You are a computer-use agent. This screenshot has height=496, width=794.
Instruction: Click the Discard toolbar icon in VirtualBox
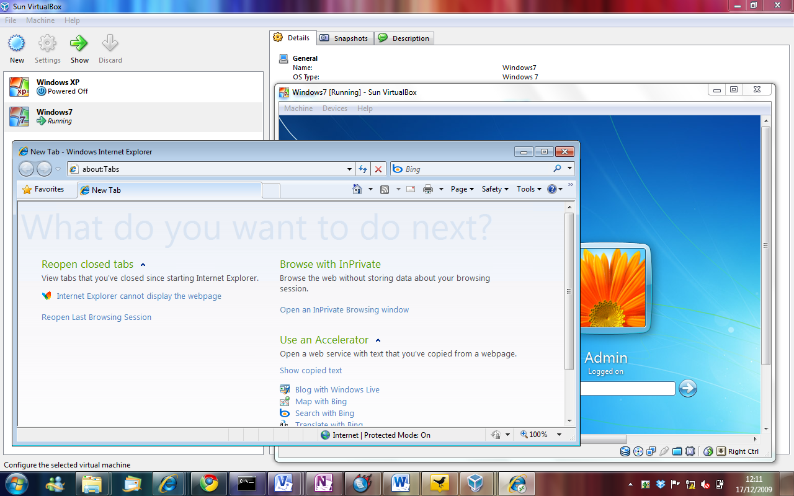pyautogui.click(x=110, y=43)
